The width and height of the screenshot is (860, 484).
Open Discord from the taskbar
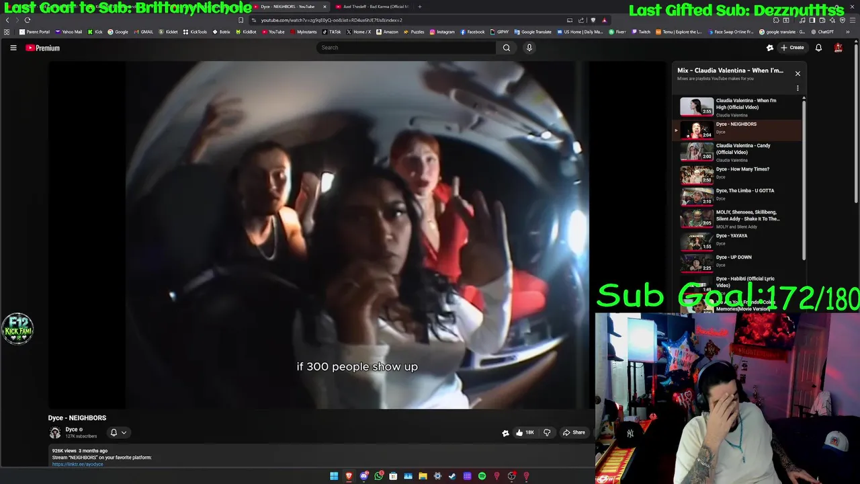click(363, 476)
